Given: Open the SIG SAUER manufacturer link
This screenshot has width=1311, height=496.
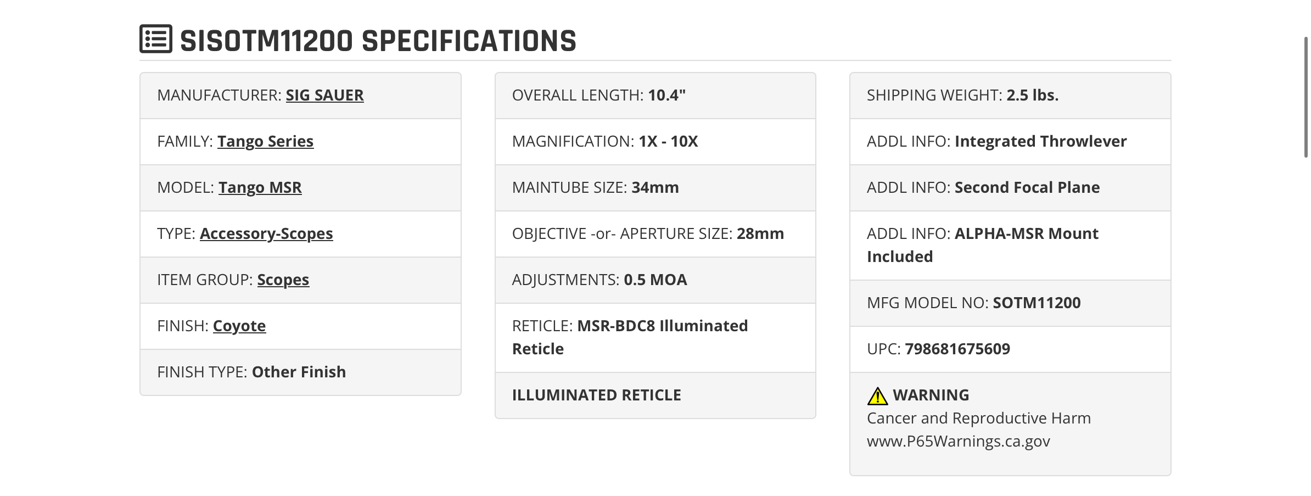Looking at the screenshot, I should (324, 95).
